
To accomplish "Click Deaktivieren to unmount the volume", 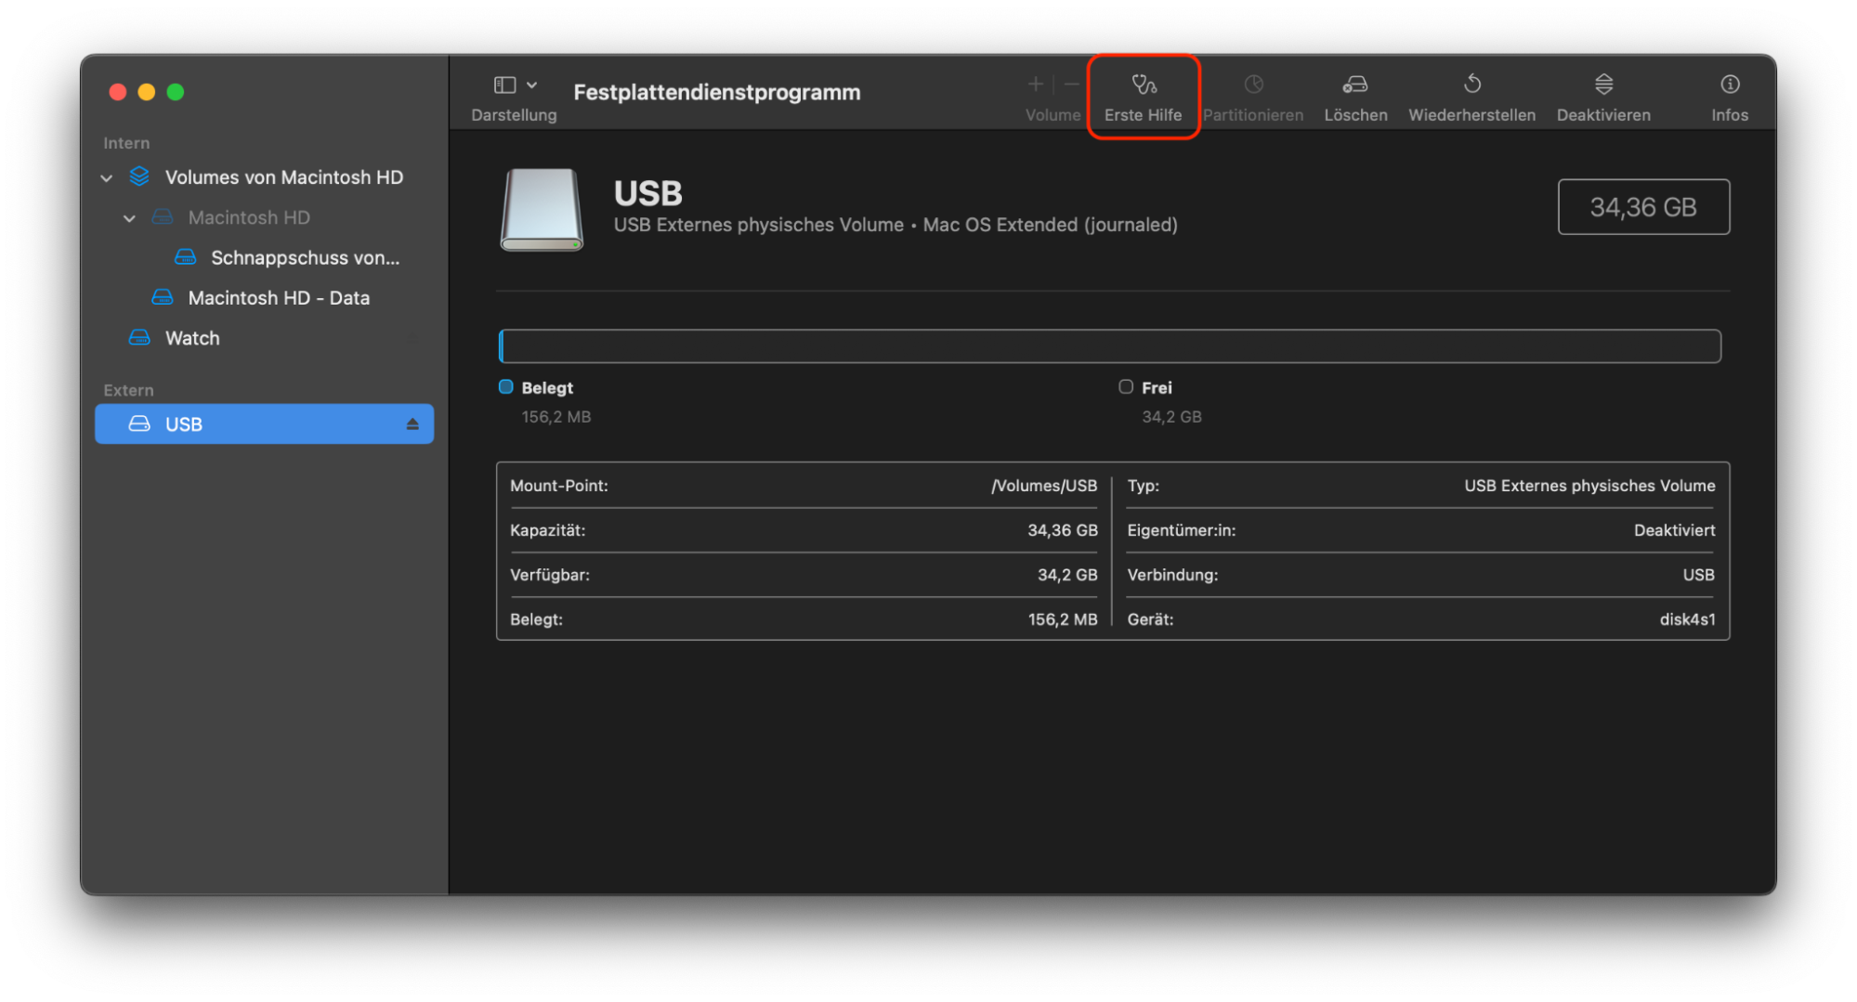I will 1603,96.
